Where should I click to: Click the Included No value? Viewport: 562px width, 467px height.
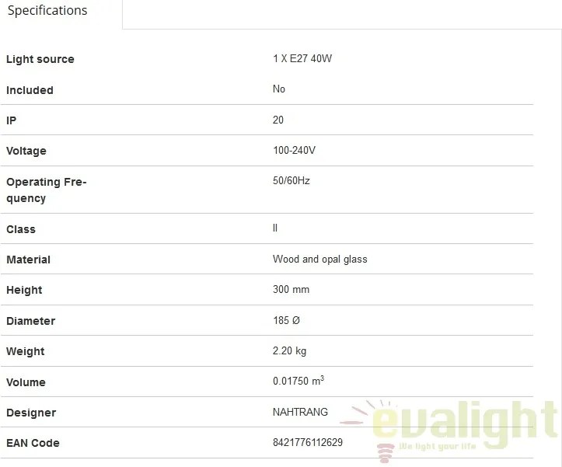279,89
